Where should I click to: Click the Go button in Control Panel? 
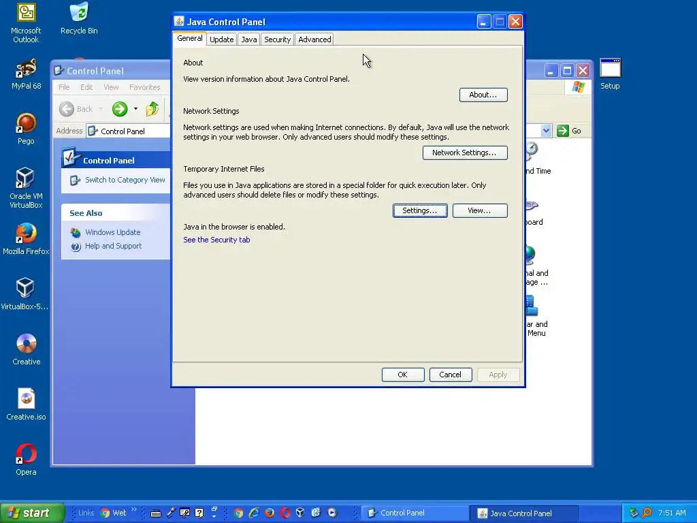(570, 131)
